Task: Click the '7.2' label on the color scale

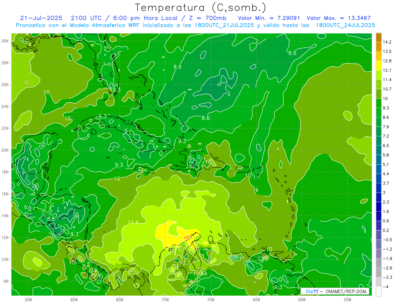Action: point(386,136)
